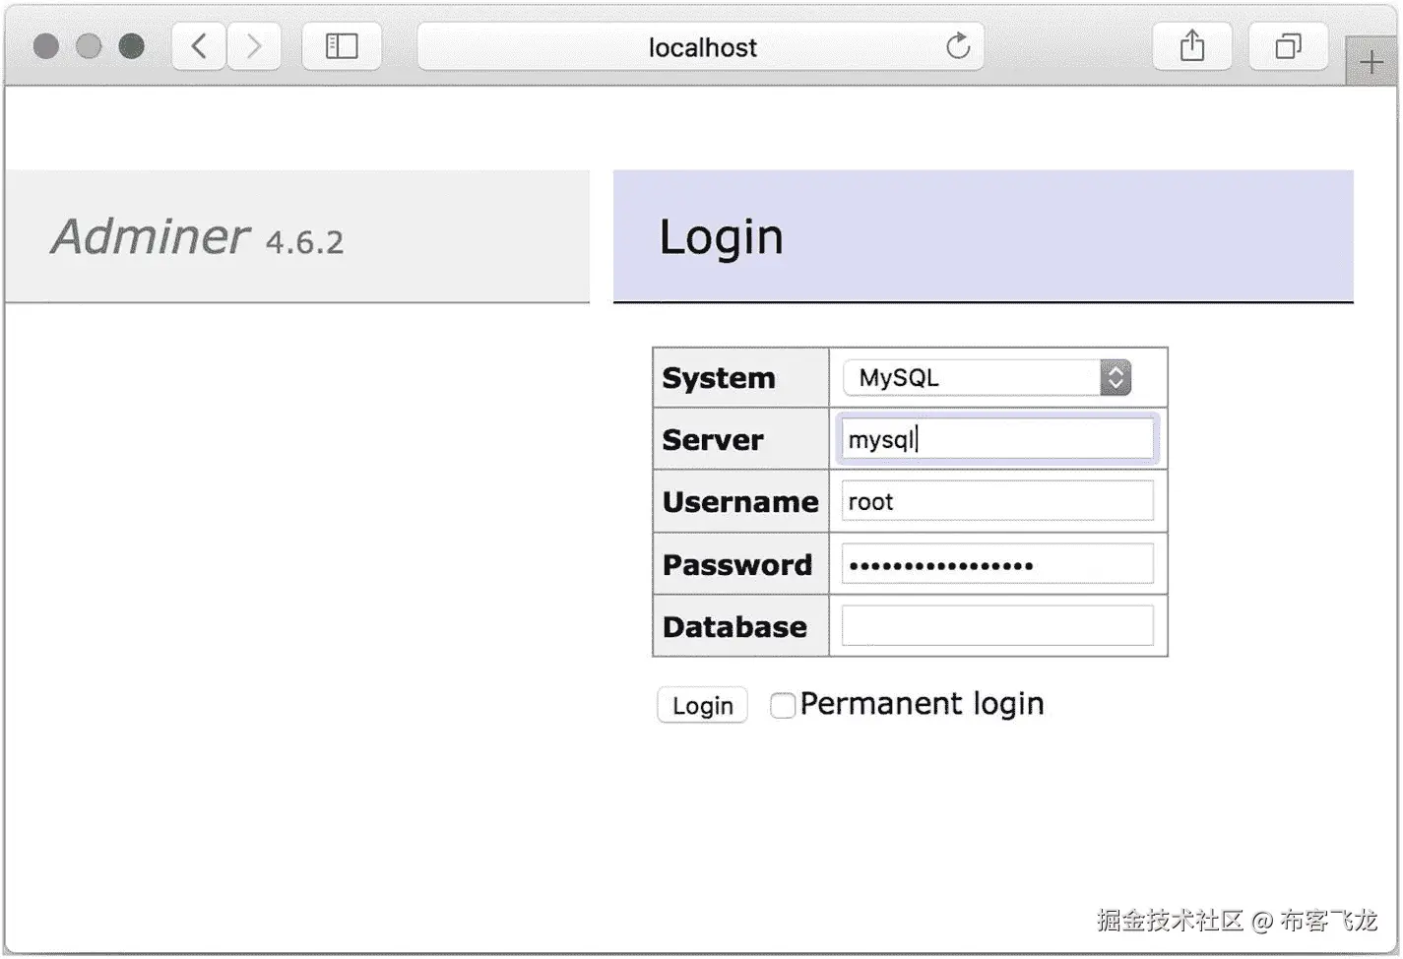Click the empty Database field
This screenshot has width=1403, height=959.
(997, 626)
